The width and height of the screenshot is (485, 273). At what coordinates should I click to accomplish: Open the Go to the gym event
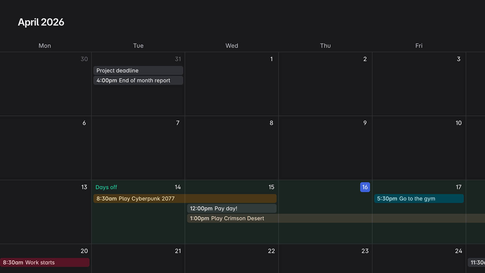coord(419,199)
